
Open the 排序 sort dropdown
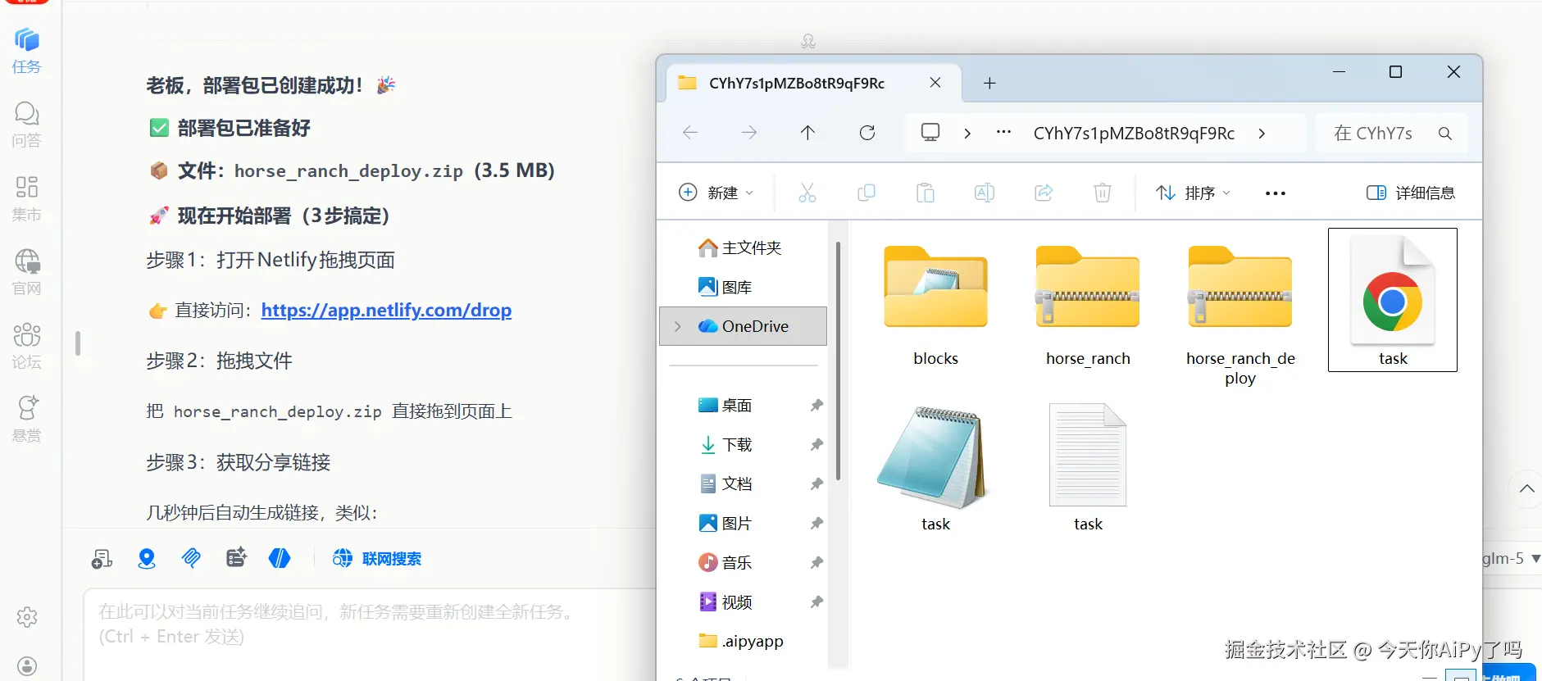(x=1193, y=193)
